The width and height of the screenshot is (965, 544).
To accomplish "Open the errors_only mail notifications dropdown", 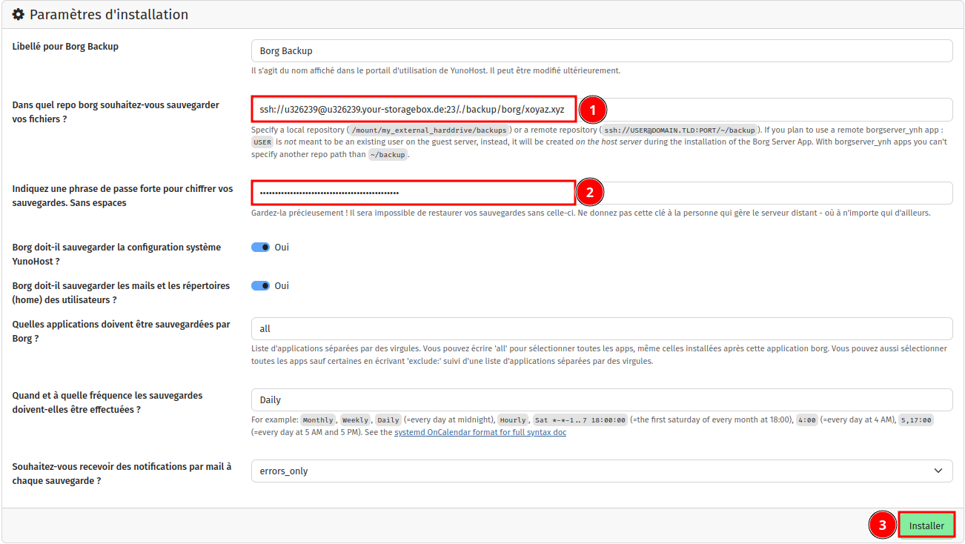I will 601,471.
